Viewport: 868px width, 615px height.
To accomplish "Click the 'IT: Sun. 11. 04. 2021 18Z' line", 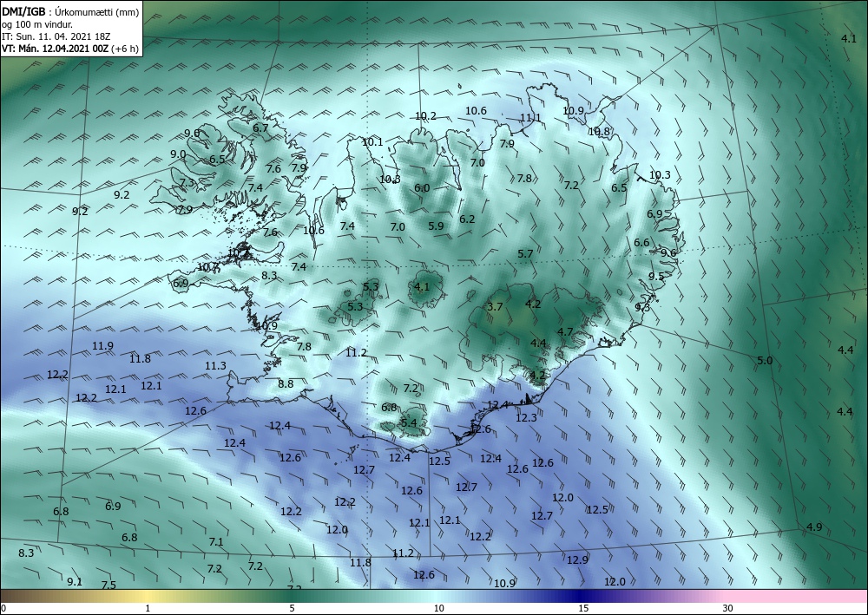I will coord(56,36).
